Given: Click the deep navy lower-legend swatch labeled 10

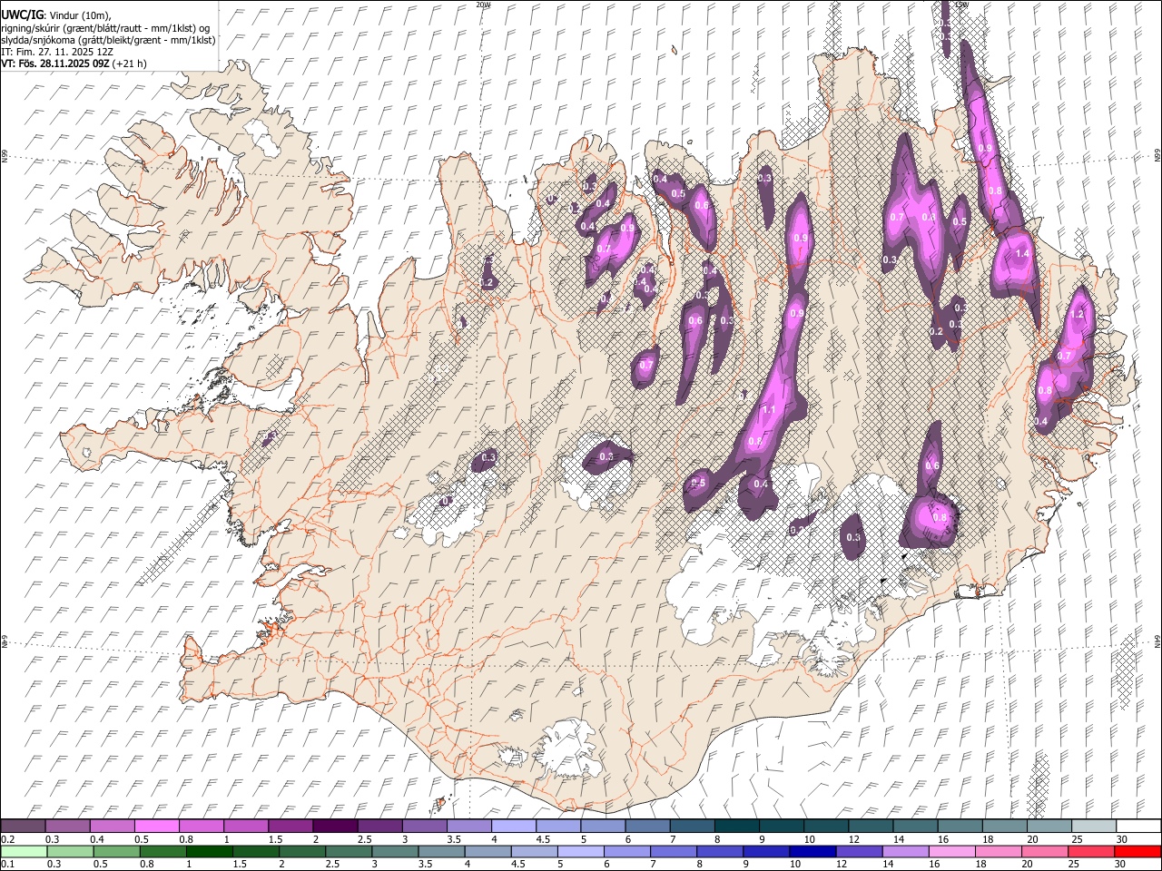Looking at the screenshot, I should click(x=812, y=852).
